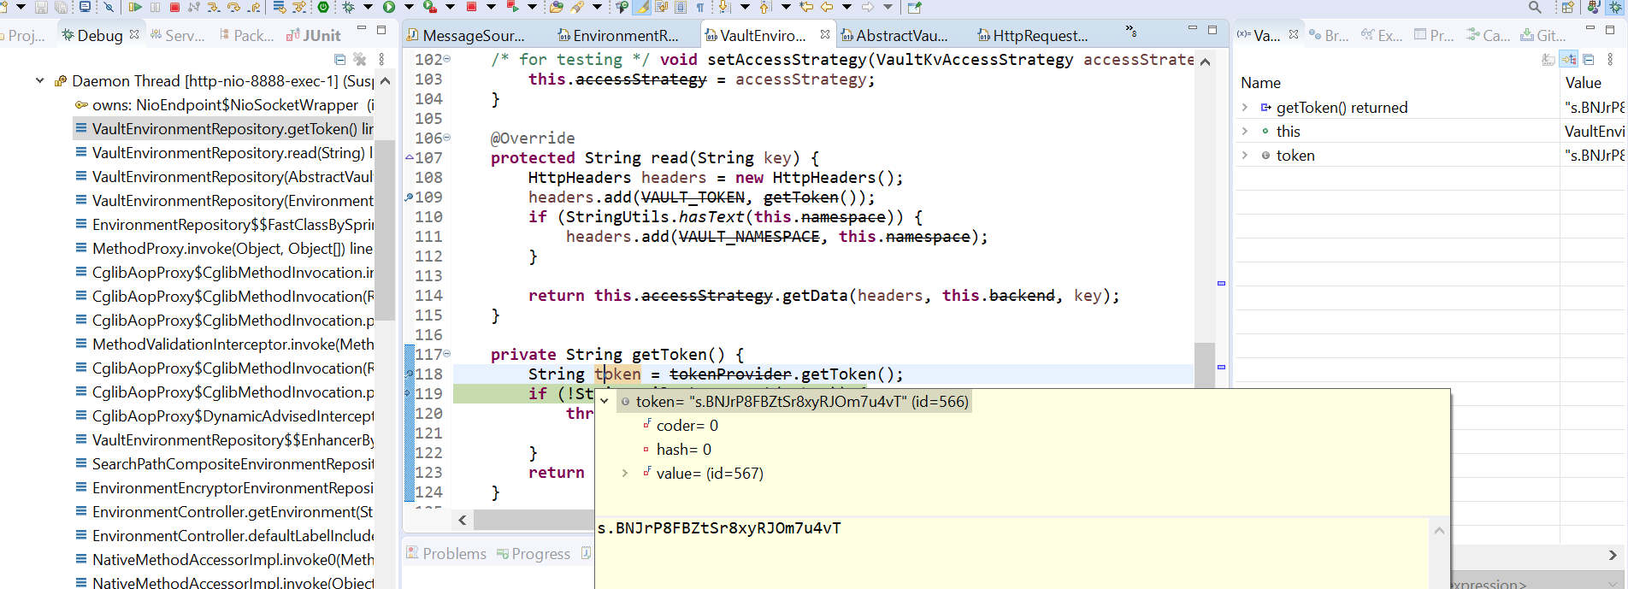Screen dimensions: 1628x589
Task: Toggle Show Whitespace Characters pilcrow button
Action: click(699, 7)
